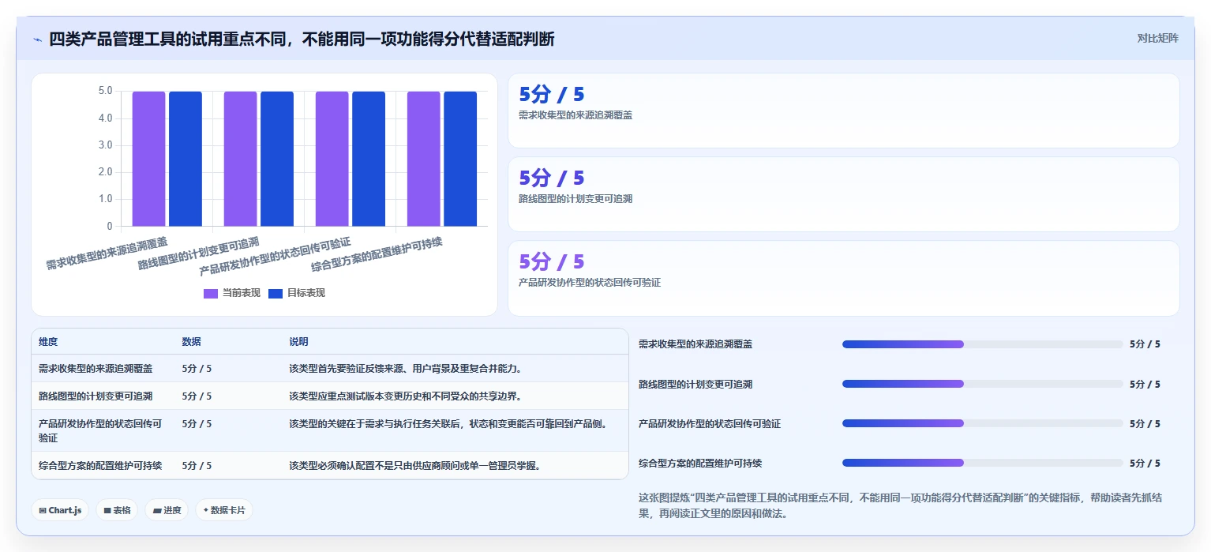Click the 数据 table column header
The height and width of the screenshot is (552, 1211).
pos(191,342)
